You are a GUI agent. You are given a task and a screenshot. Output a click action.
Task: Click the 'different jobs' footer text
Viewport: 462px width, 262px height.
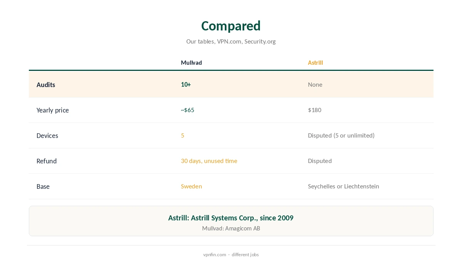tap(245, 254)
